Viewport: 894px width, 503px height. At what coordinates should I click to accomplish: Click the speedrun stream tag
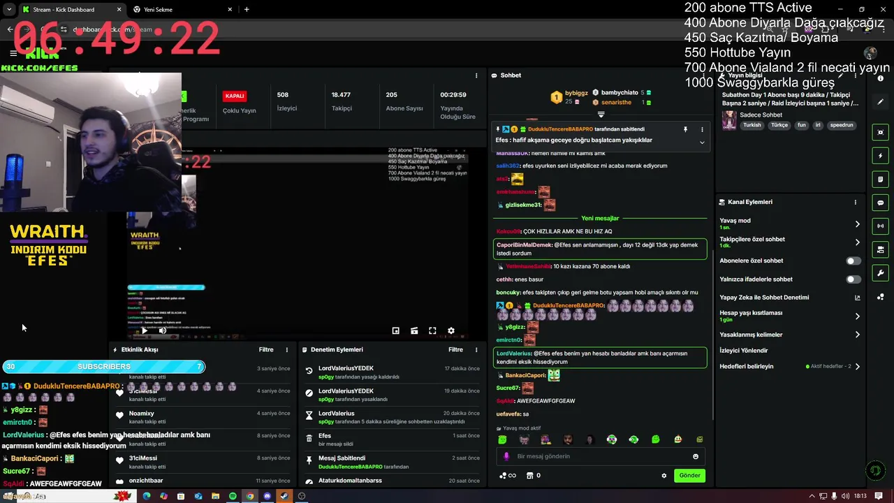tap(842, 125)
